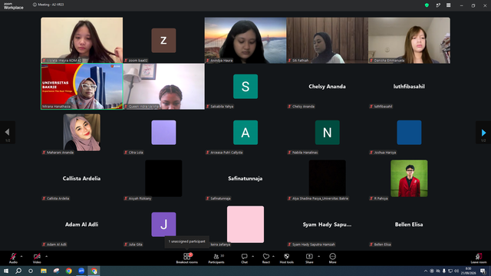Open the Participants list
This screenshot has width=491, height=276.
point(216,258)
